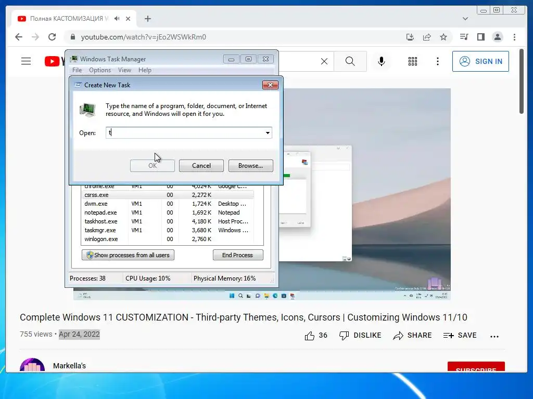Click the YouTube logo

(x=54, y=61)
